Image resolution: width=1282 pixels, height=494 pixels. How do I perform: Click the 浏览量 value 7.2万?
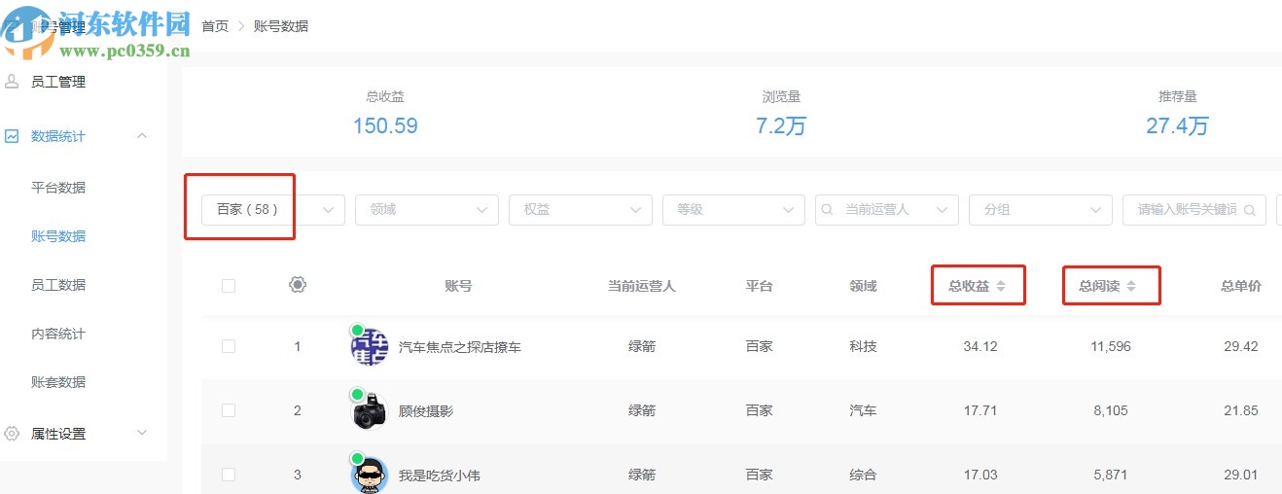point(781,125)
